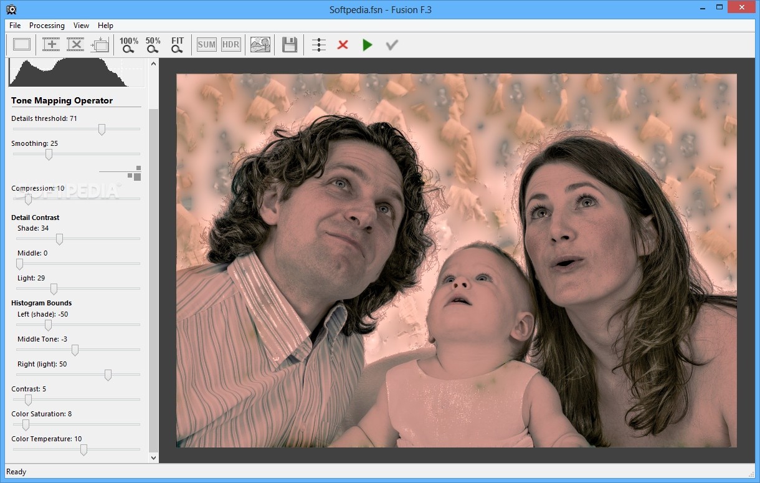
Task: Click the landscape picture icon
Action: pyautogui.click(x=260, y=44)
